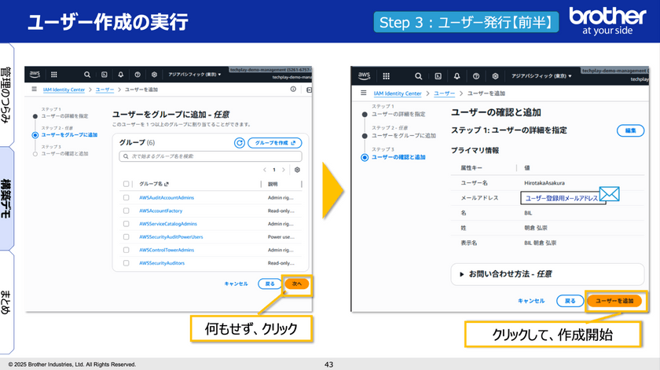Open the AWSControlTowerAdmins group link
This screenshot has height=370, width=660.
[167, 250]
